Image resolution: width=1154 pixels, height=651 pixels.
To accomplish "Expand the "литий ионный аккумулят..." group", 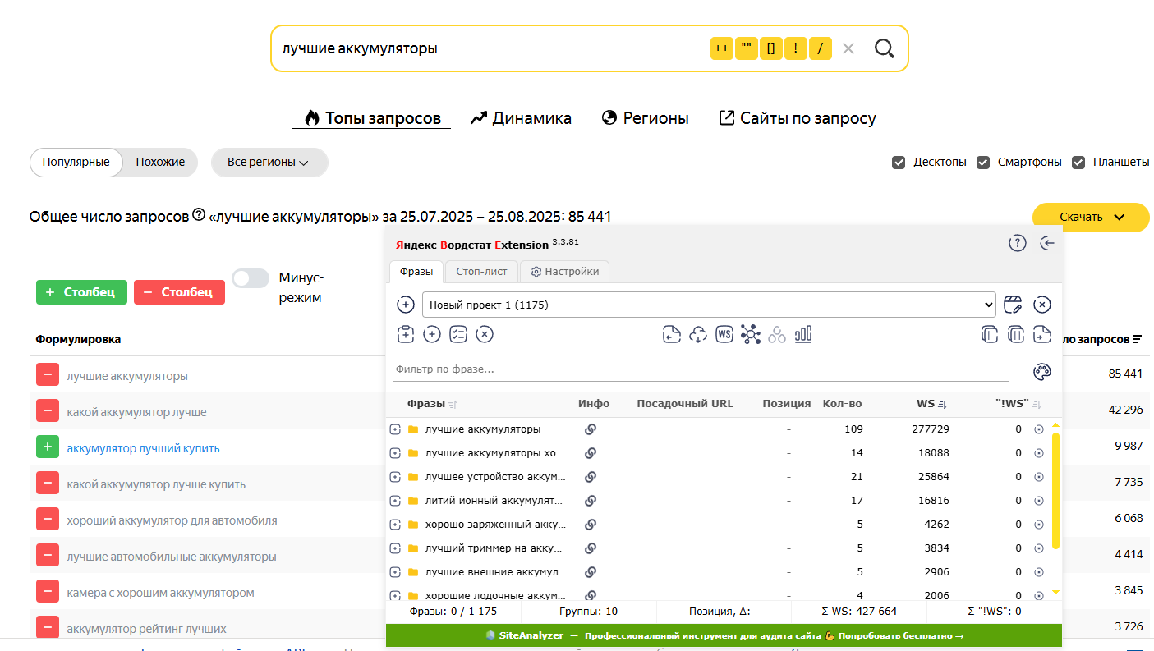I will [x=395, y=500].
